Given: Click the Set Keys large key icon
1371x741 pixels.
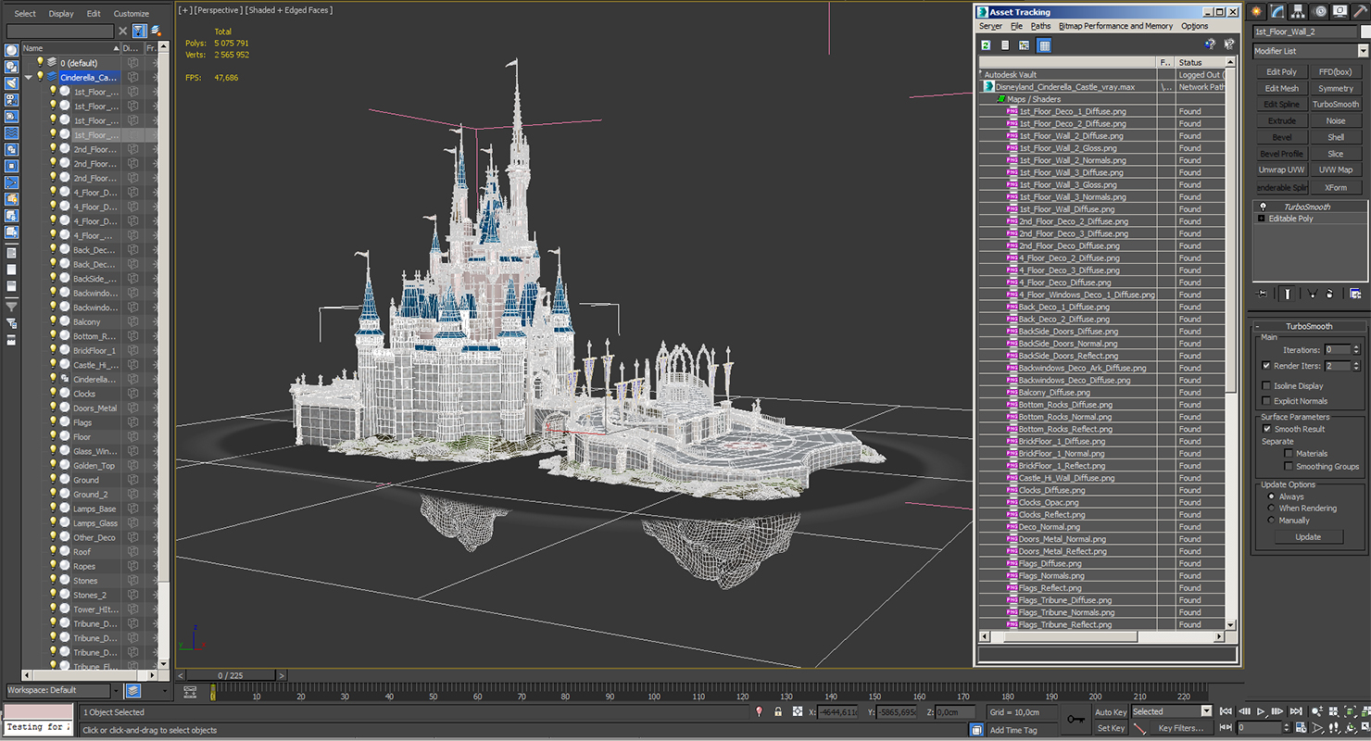Looking at the screenshot, I should click(x=1075, y=719).
